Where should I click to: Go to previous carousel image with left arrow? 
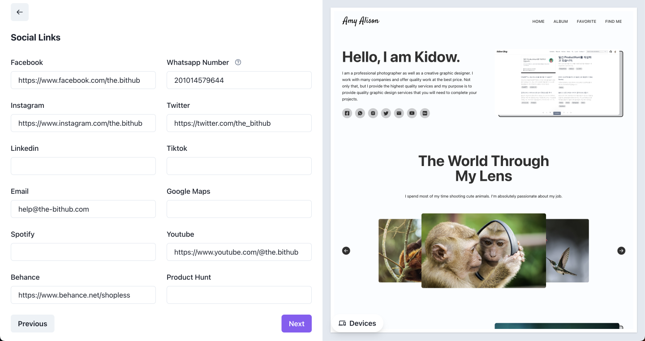[x=346, y=251]
